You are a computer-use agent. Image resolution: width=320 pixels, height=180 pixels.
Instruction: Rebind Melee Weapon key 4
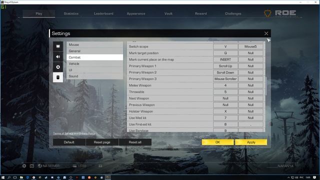coord(225,85)
